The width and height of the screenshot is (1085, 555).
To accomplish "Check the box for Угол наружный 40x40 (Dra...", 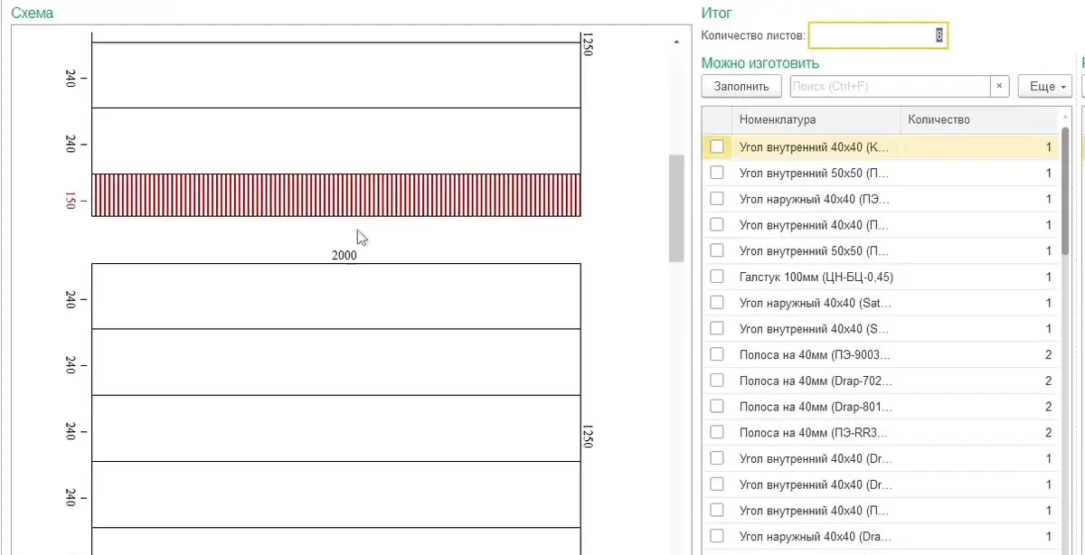I will pos(717,537).
